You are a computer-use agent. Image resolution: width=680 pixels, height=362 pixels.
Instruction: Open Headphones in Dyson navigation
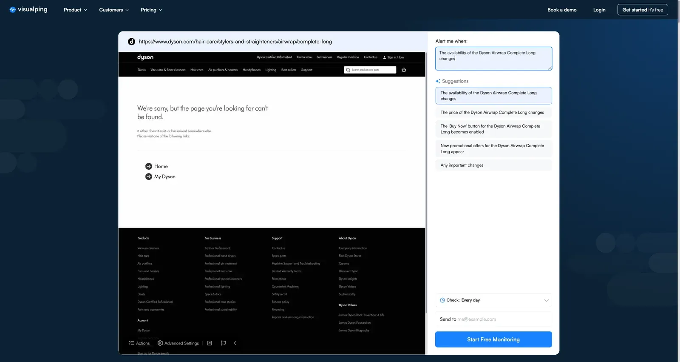pos(252,70)
